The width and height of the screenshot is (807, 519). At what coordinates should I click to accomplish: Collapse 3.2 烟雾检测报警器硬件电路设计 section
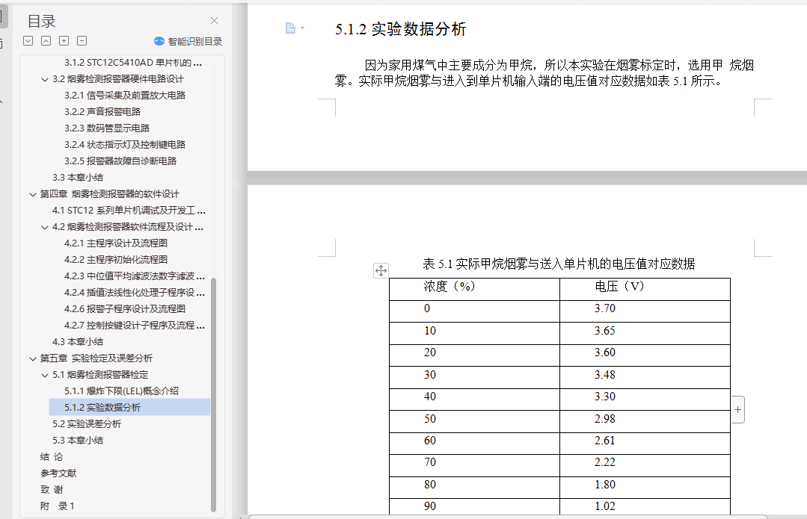pos(45,79)
